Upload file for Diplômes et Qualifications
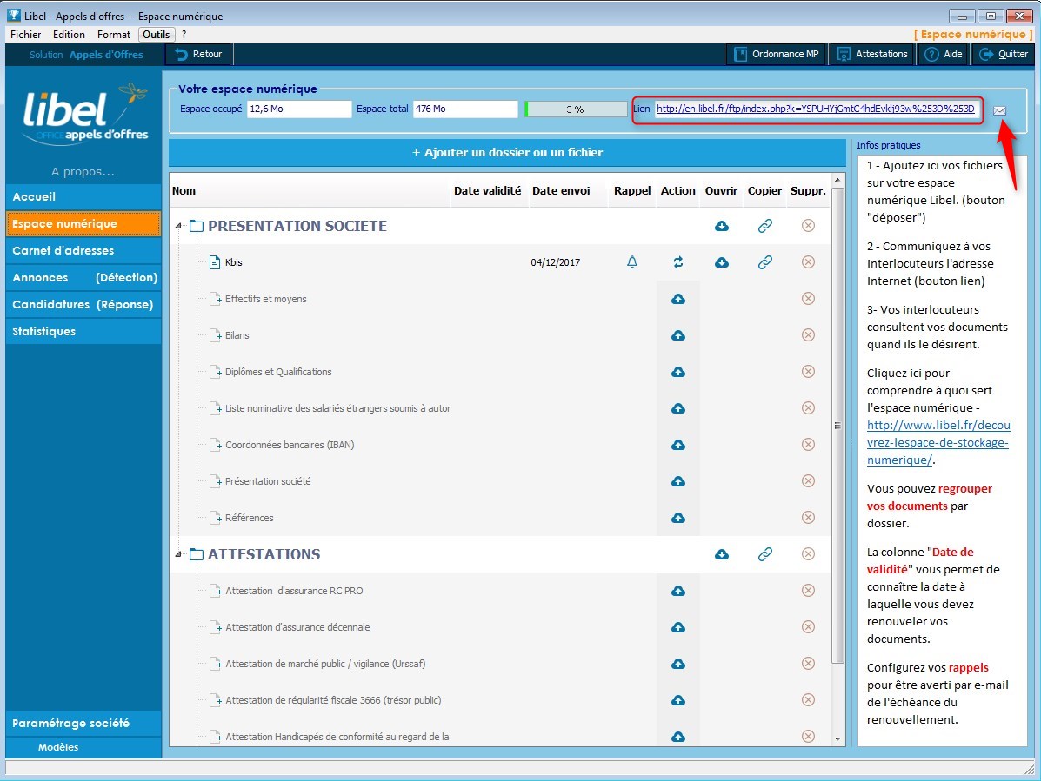Viewport: 1041px width, 781px height. pos(677,372)
